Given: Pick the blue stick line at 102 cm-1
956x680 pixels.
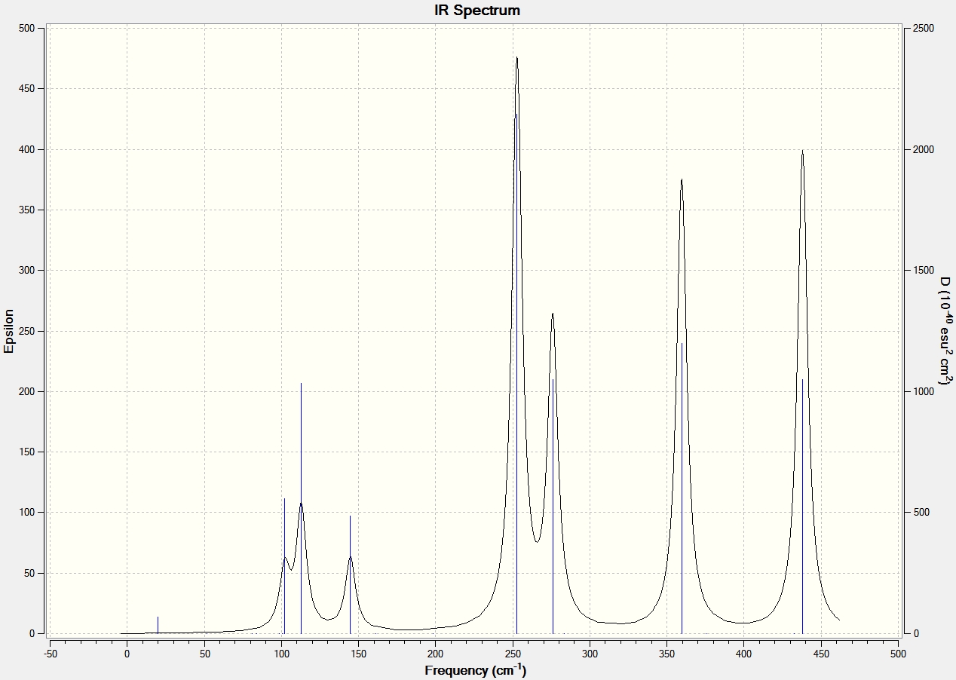Looking at the screenshot, I should pos(284,565).
